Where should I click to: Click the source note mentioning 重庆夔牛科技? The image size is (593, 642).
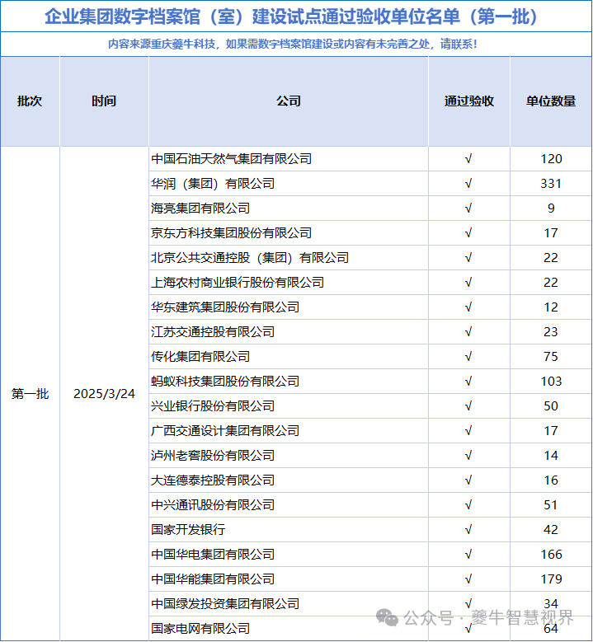click(296, 45)
